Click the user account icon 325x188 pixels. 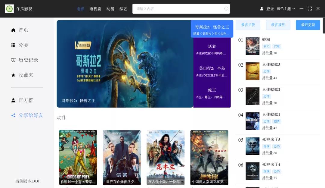coord(262,9)
